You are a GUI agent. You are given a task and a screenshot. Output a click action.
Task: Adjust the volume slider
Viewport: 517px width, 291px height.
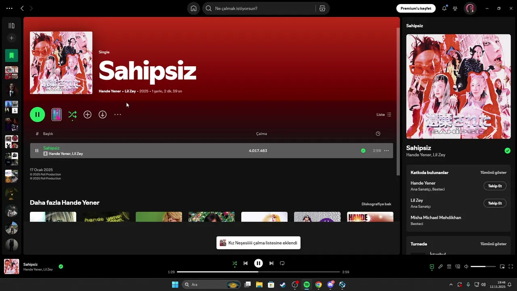coord(483,267)
